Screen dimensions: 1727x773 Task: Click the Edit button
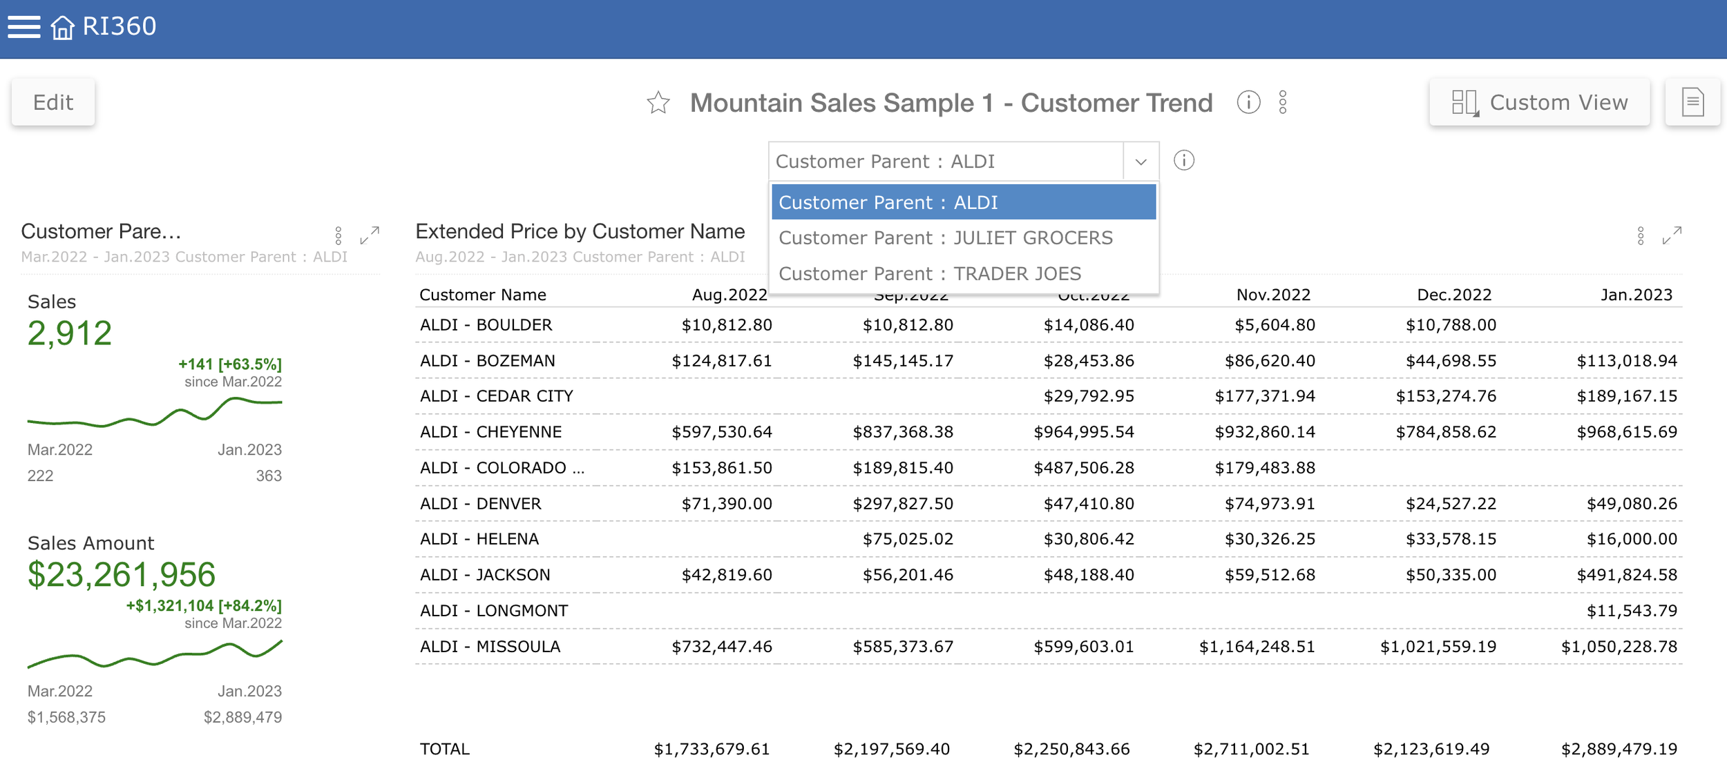click(53, 102)
